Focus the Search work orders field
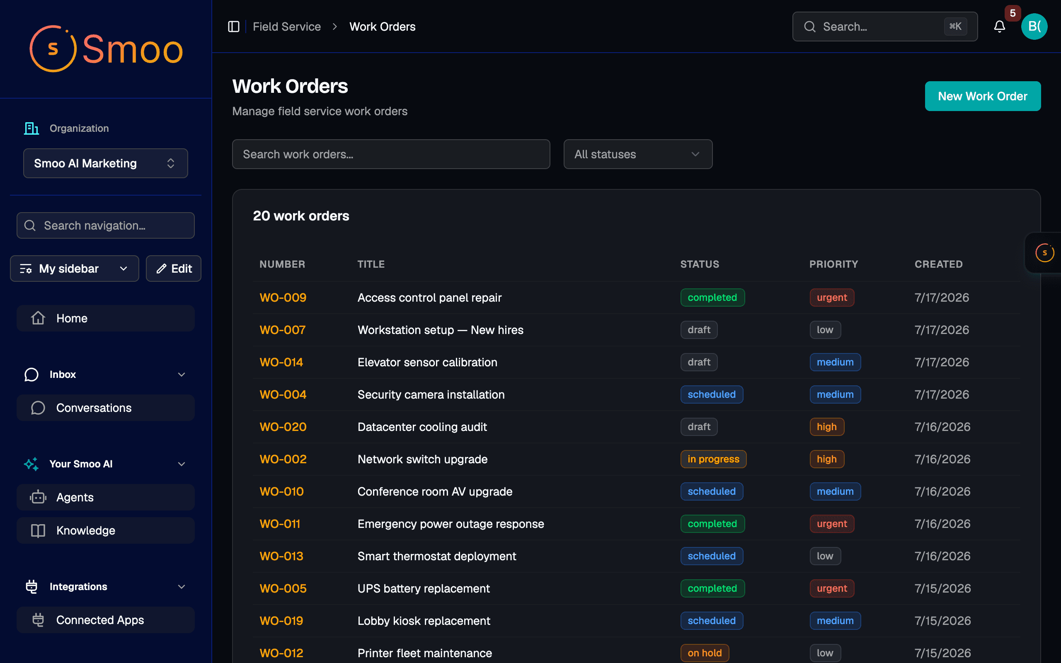1061x663 pixels. point(391,154)
